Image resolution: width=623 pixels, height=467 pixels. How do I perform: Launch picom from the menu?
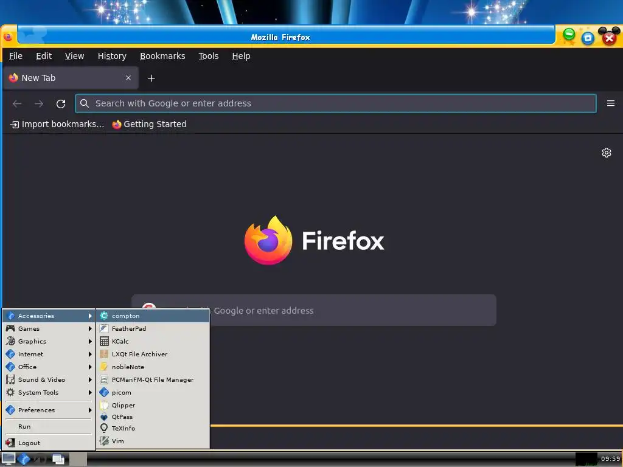pos(153,392)
